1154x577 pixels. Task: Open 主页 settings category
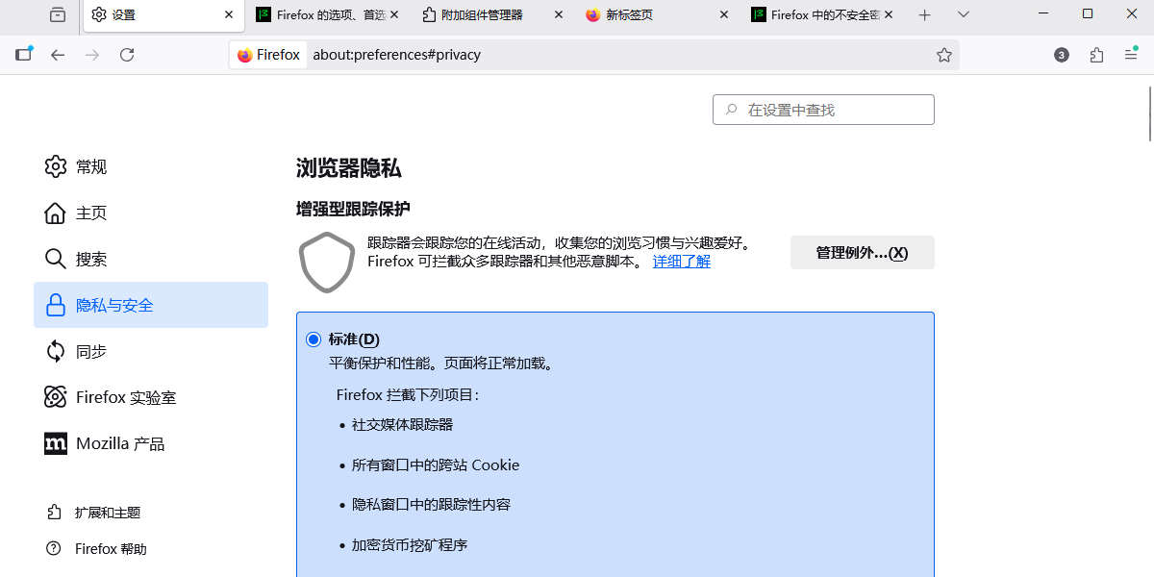coord(151,213)
